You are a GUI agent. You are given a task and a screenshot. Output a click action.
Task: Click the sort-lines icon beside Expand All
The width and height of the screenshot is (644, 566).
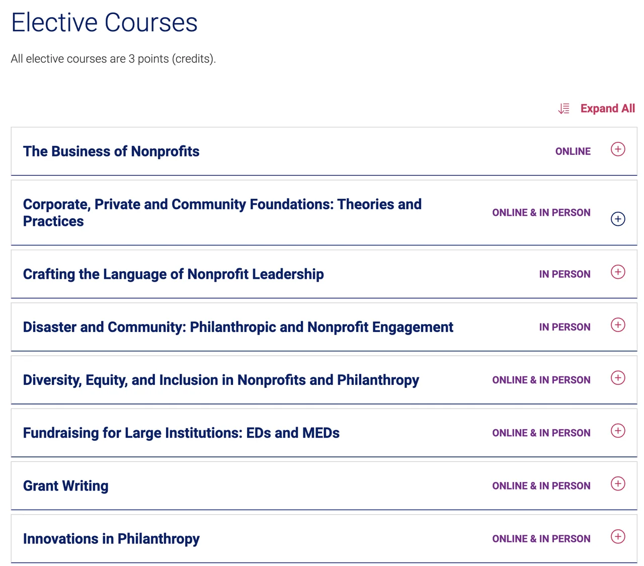click(564, 109)
